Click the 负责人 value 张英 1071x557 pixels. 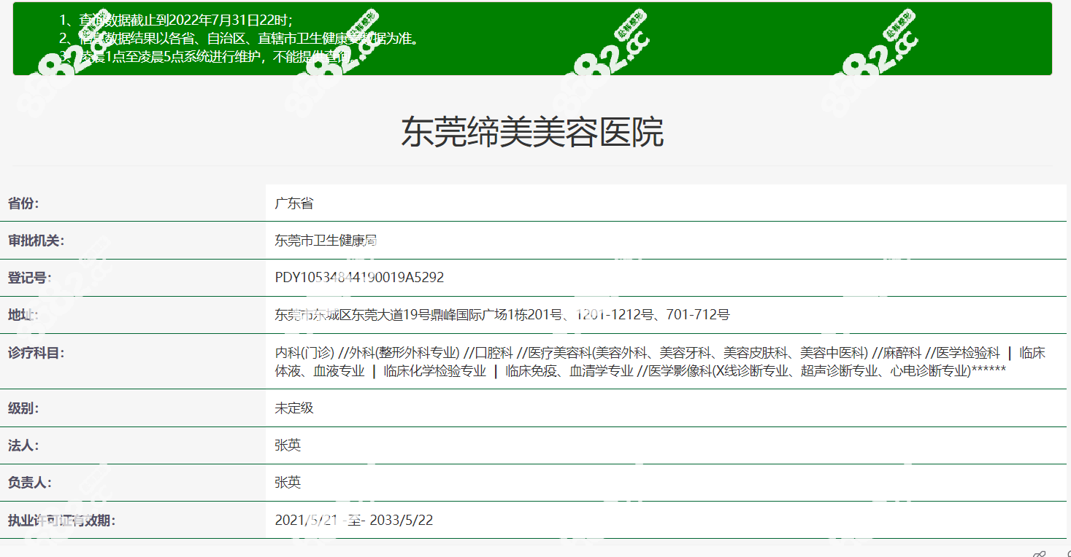click(x=288, y=483)
